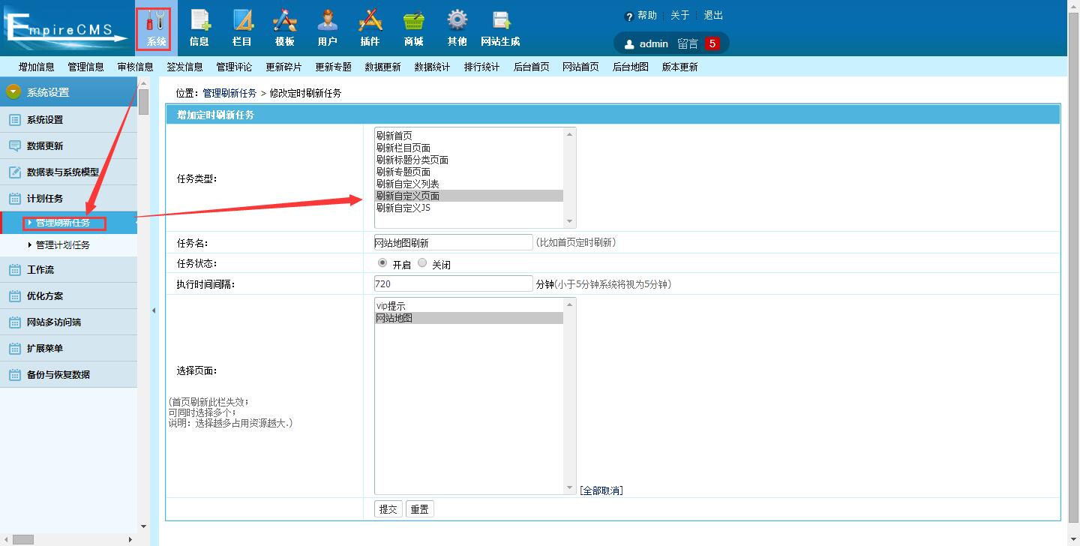Click the 插件 (Plugin) toolbar icon
Viewport: 1080px width, 546px height.
[x=370, y=28]
